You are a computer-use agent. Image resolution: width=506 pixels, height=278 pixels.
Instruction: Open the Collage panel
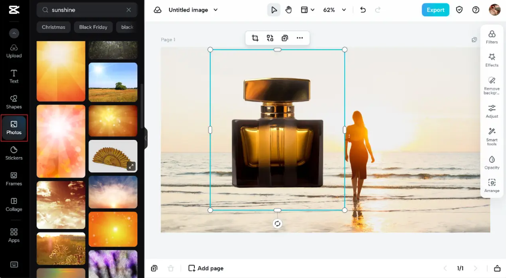coord(14,204)
